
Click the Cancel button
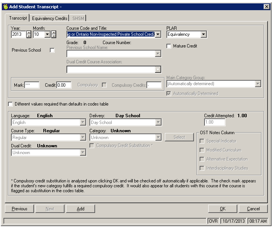(x=253, y=209)
